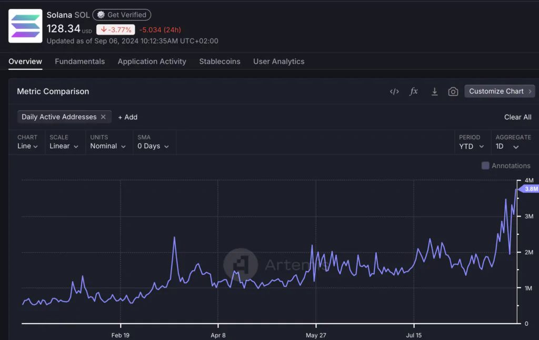This screenshot has height=340, width=539.
Task: Open the Stablecoins tab
Action: (x=219, y=61)
